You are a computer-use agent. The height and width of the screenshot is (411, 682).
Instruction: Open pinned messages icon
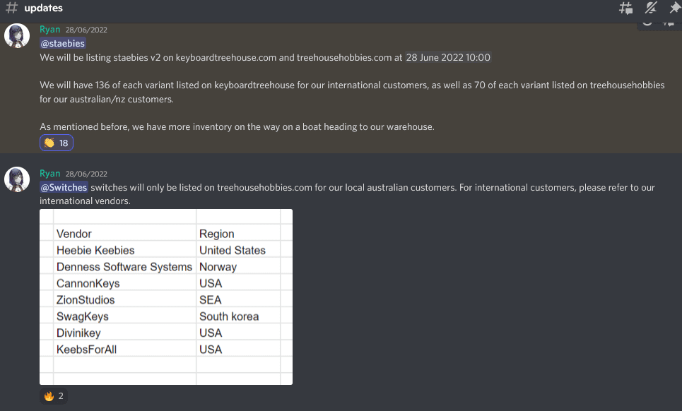675,8
